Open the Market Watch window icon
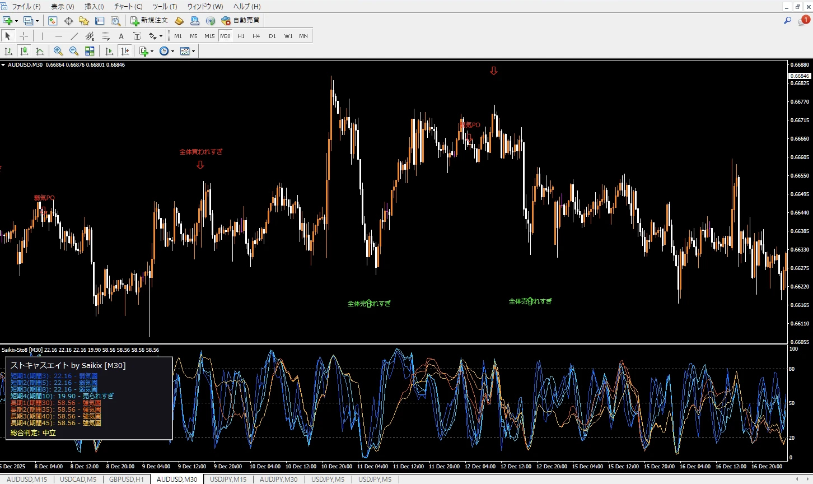Screen dimensions: 813x484 click(x=53, y=21)
